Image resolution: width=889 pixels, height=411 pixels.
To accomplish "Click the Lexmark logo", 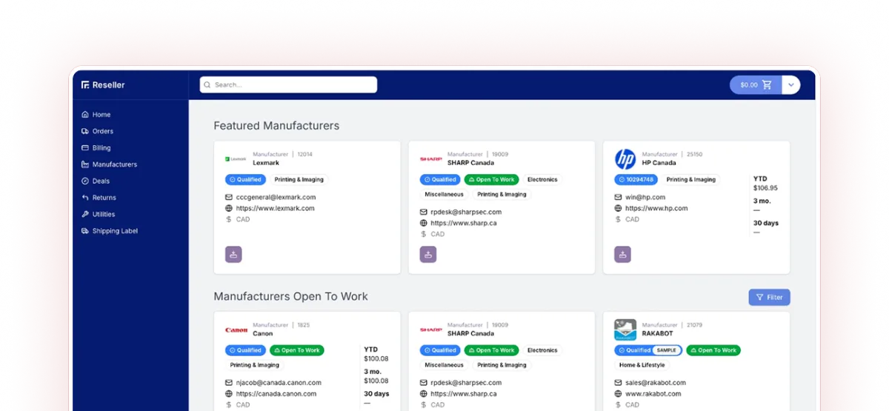I will click(x=236, y=158).
